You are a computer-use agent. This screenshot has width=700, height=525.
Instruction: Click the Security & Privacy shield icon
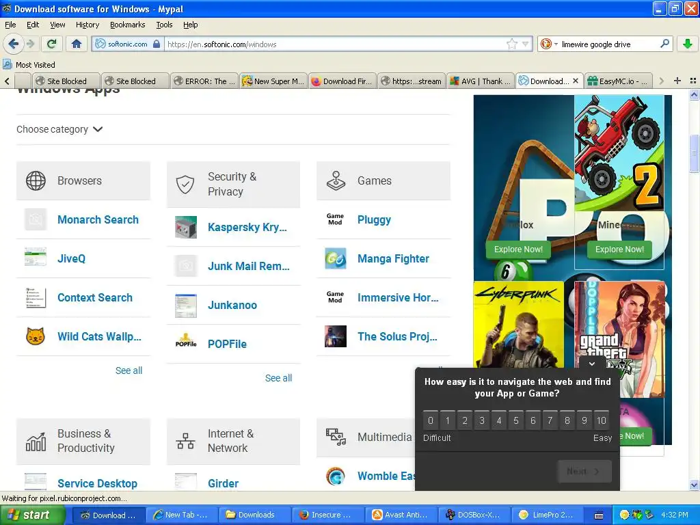click(185, 185)
